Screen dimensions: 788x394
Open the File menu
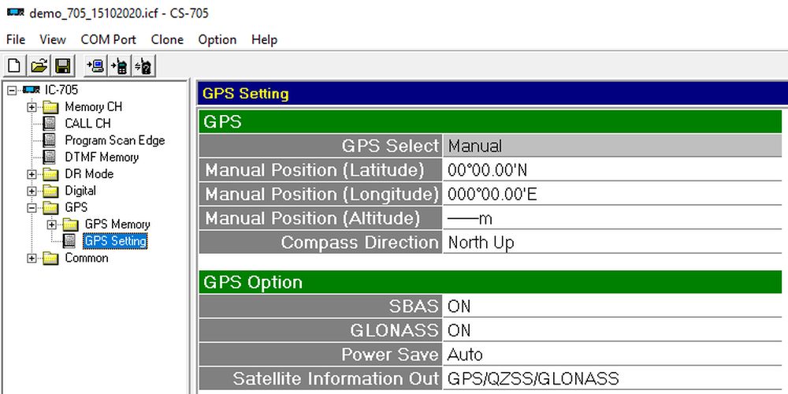pyautogui.click(x=16, y=39)
